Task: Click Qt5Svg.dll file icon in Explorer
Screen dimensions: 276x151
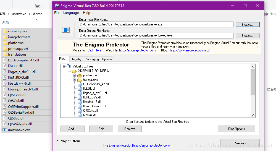Action: (5, 118)
